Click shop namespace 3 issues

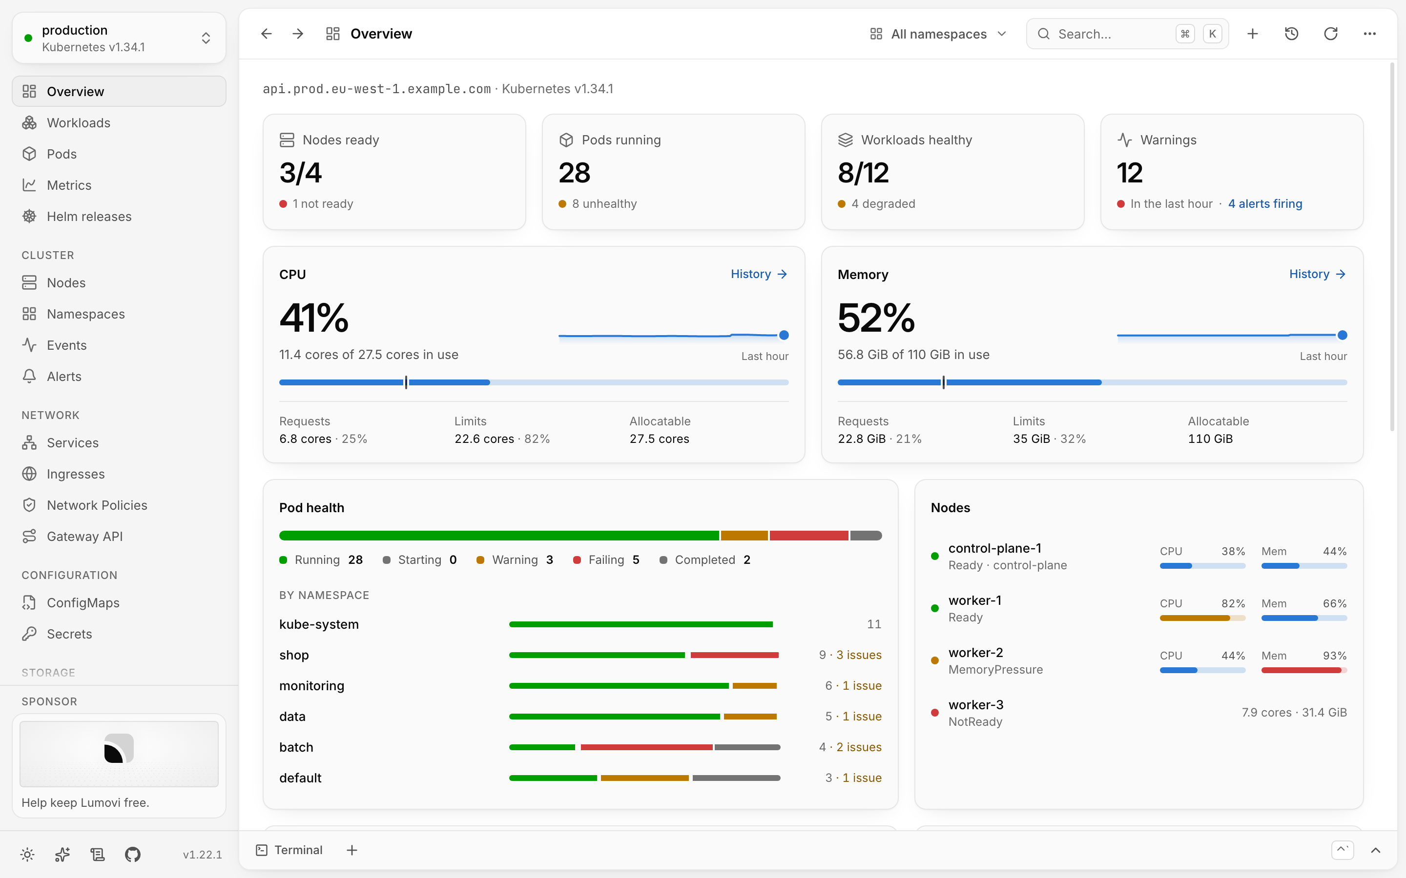click(859, 655)
